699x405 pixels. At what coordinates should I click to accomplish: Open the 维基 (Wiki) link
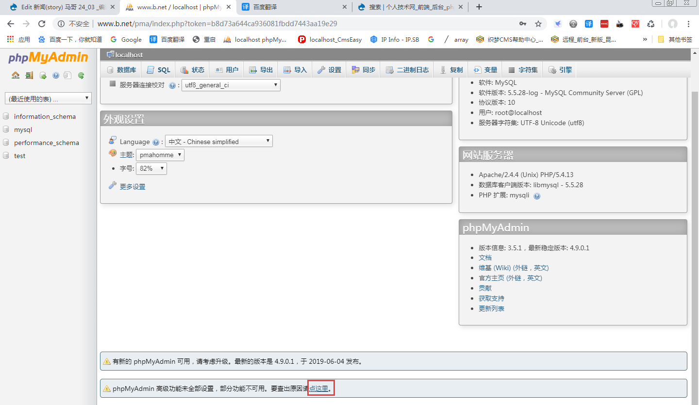pos(514,268)
